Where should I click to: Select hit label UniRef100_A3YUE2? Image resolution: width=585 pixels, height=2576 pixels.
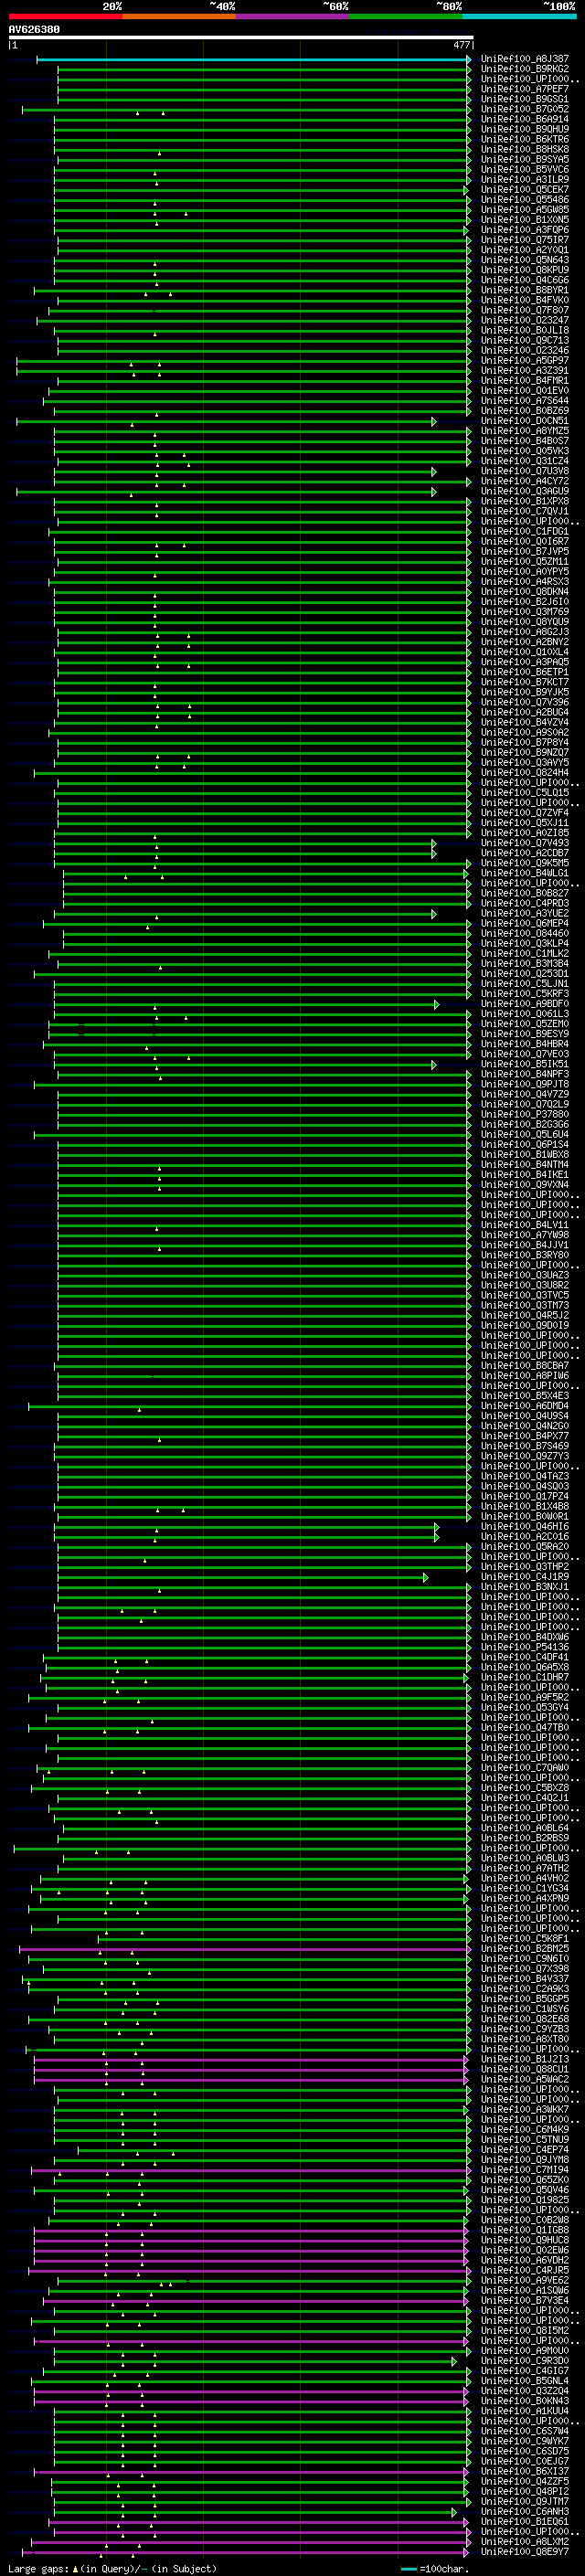(x=525, y=913)
